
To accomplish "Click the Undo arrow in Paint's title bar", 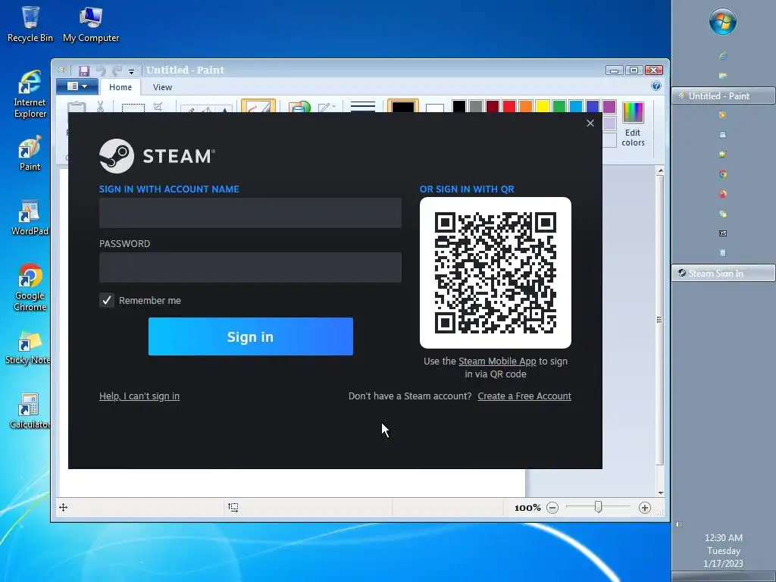I will [x=101, y=70].
